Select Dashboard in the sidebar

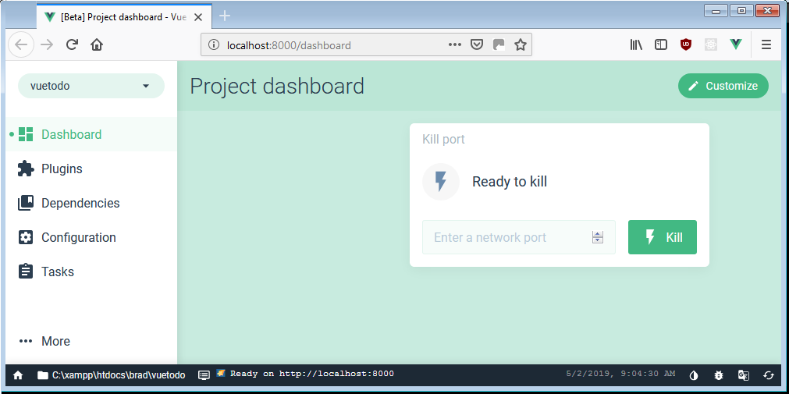(91, 134)
